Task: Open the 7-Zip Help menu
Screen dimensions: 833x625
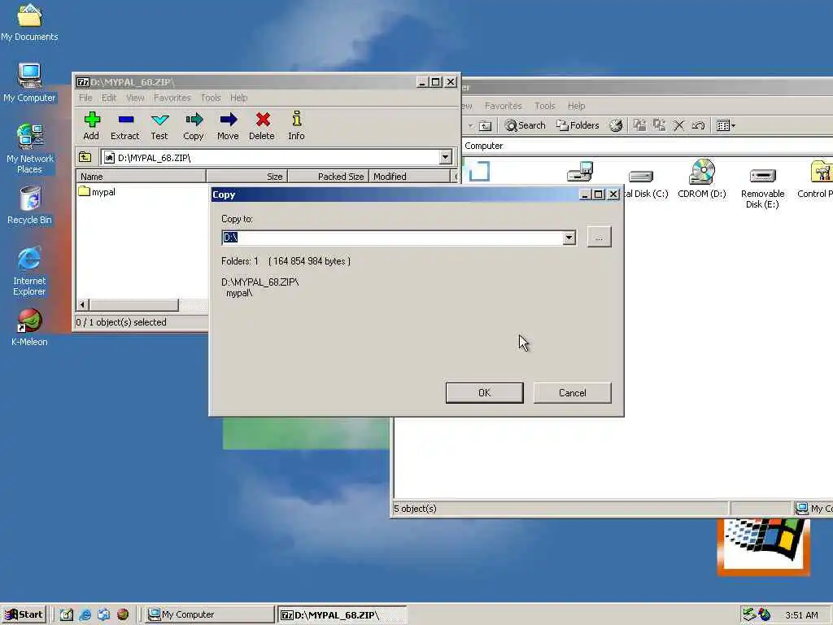Action: click(238, 98)
